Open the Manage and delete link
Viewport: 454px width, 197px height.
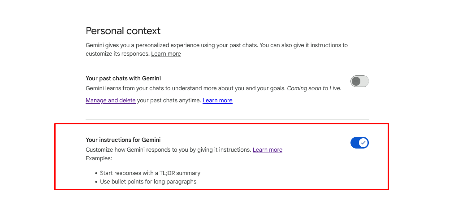(x=110, y=101)
